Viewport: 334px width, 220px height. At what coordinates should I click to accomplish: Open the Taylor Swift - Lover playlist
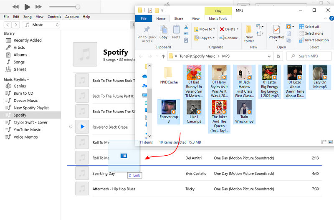pyautogui.click(x=30, y=122)
